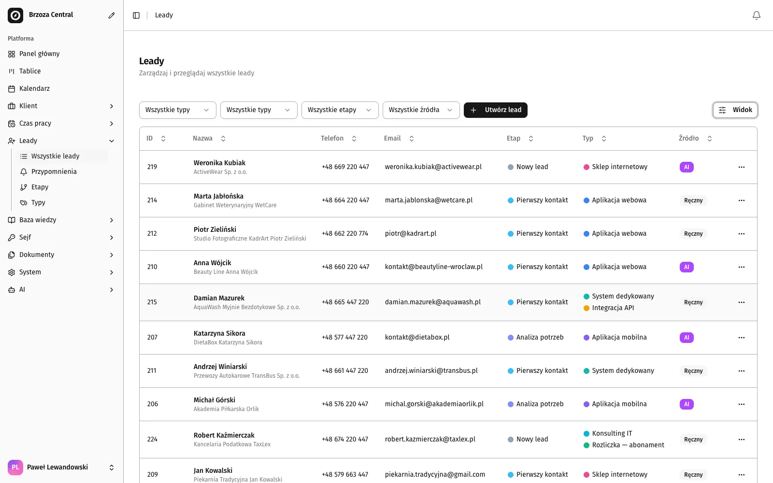Click the name Katarzyna Sikora
The width and height of the screenshot is (773, 483).
coord(219,333)
